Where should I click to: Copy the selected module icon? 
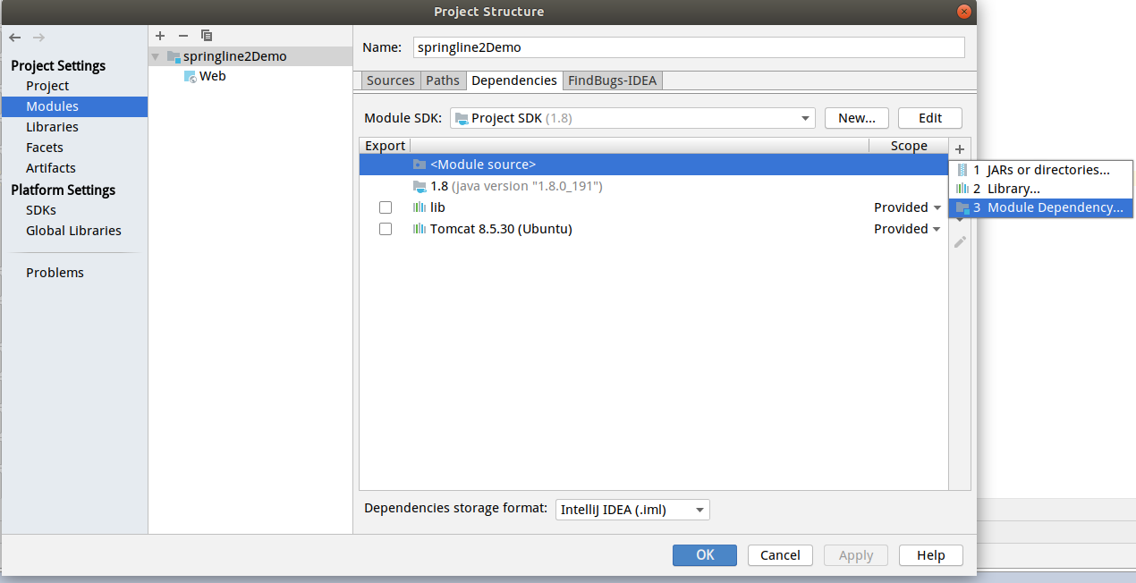coord(207,36)
